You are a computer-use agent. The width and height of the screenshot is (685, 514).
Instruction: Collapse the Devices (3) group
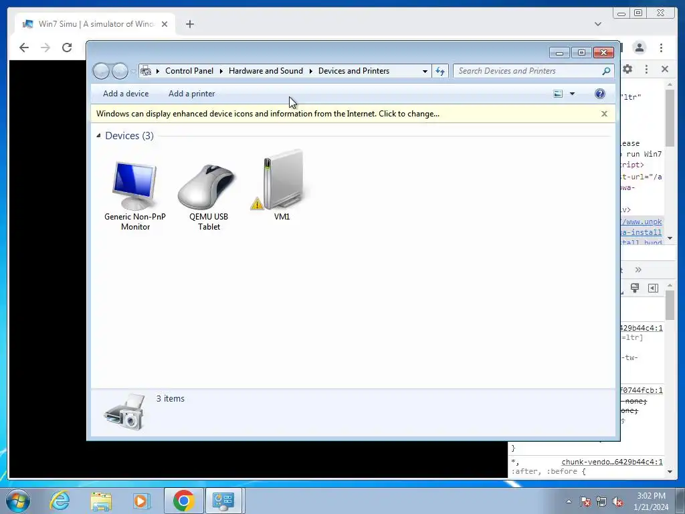98,135
